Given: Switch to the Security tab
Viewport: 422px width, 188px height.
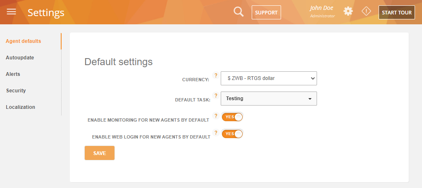Looking at the screenshot, I should click(16, 91).
